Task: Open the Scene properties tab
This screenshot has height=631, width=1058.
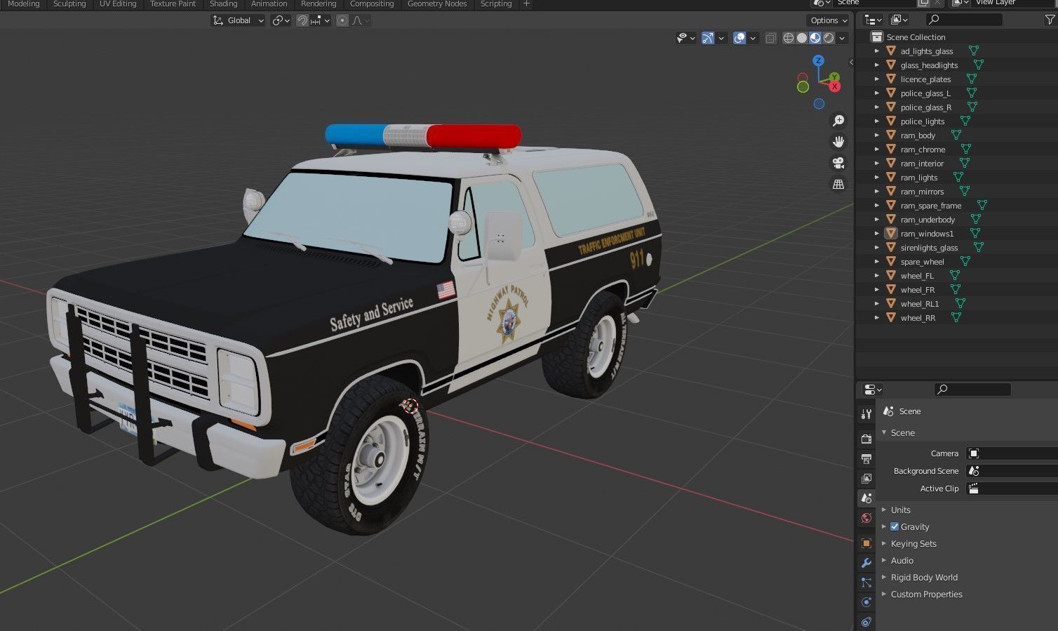Action: point(866,498)
